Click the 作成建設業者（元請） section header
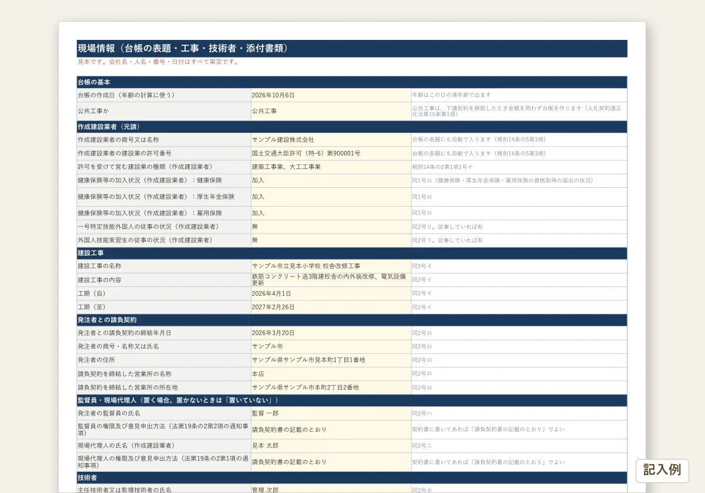The image size is (705, 493). click(352, 127)
